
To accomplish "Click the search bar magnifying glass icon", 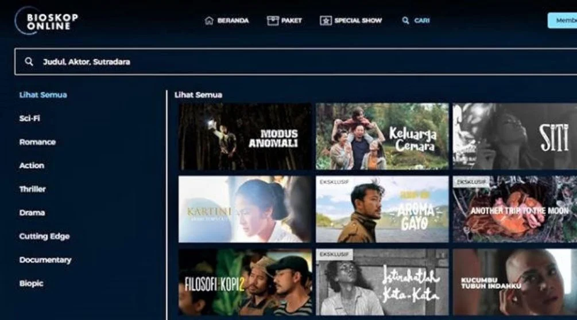I will point(29,62).
